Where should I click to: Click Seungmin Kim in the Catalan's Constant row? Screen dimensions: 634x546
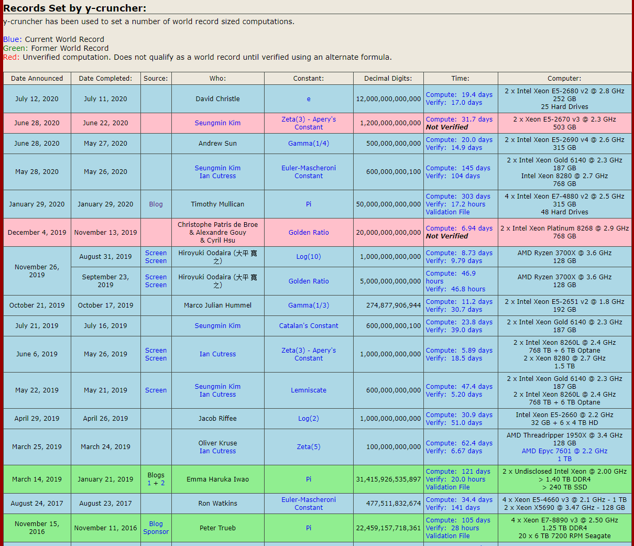click(217, 326)
